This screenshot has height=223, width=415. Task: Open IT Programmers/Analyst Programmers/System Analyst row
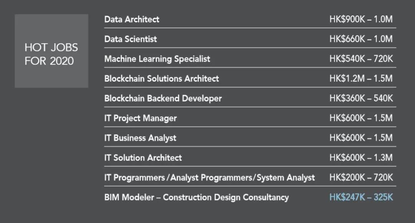click(x=209, y=178)
